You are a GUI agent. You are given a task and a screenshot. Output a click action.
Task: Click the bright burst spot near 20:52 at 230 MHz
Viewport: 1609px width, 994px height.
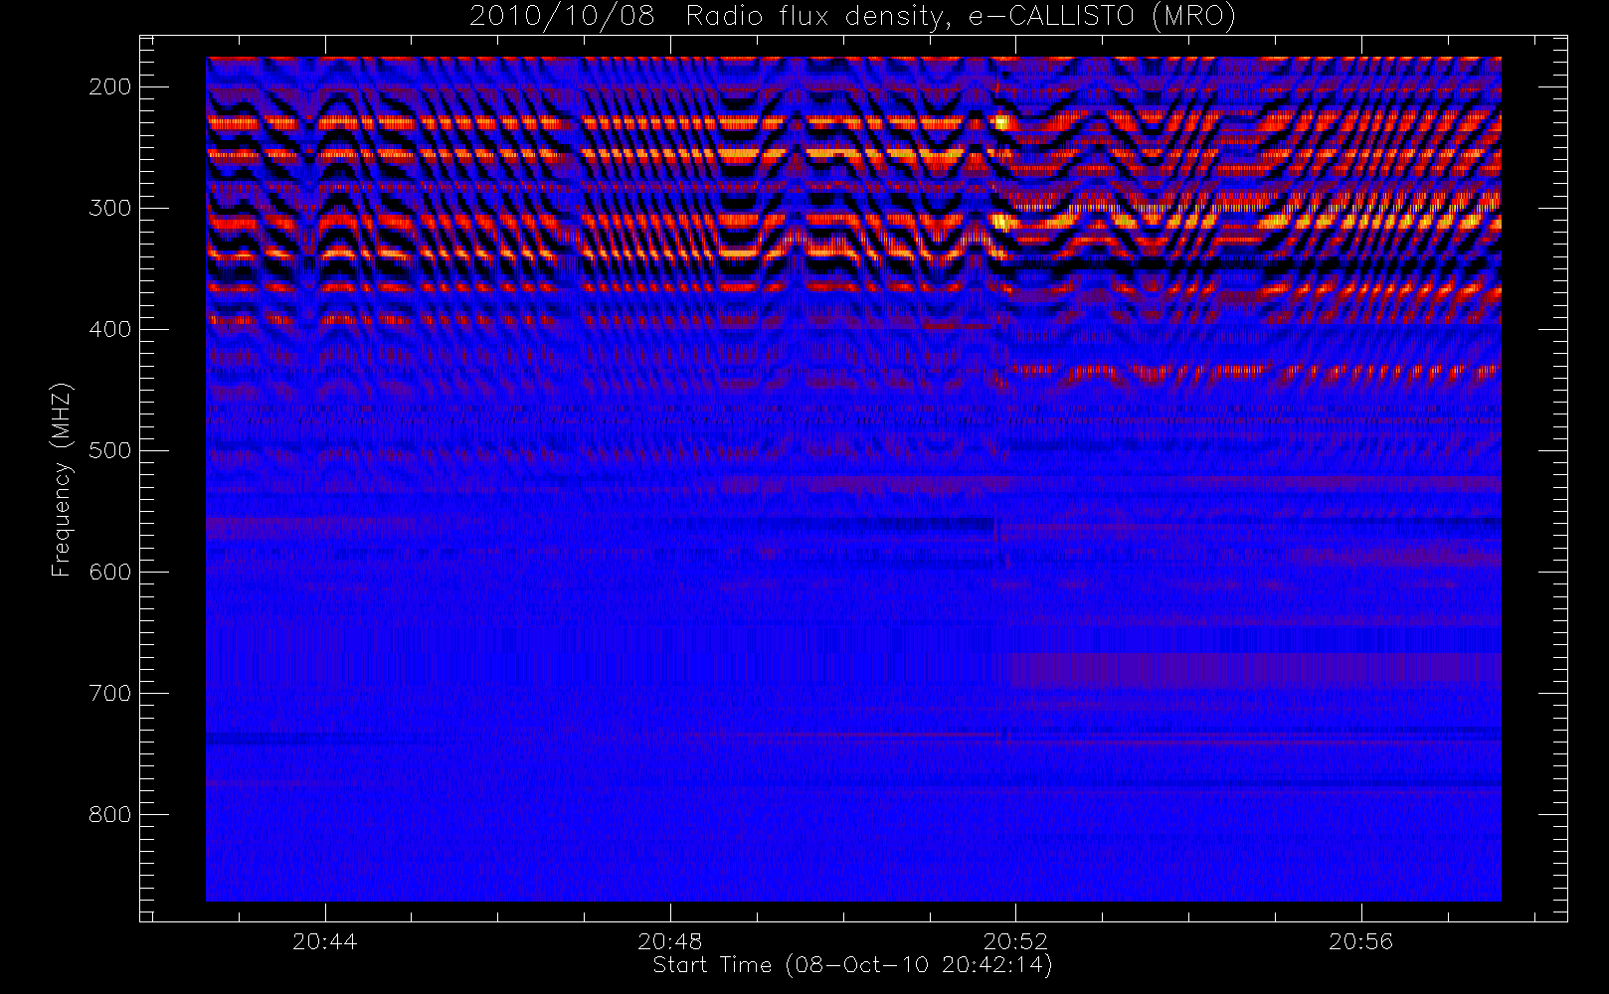(x=1001, y=123)
